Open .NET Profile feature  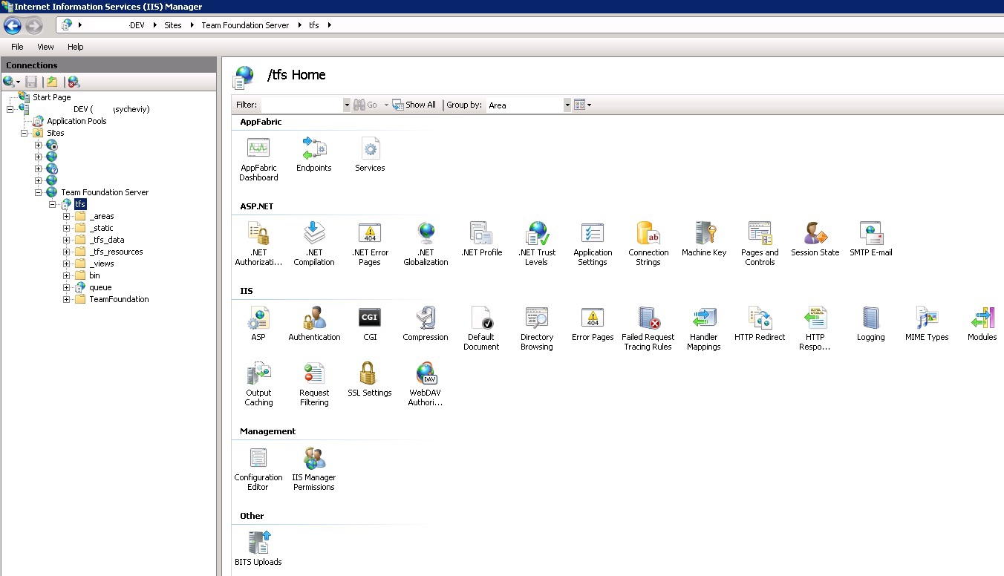pos(481,239)
